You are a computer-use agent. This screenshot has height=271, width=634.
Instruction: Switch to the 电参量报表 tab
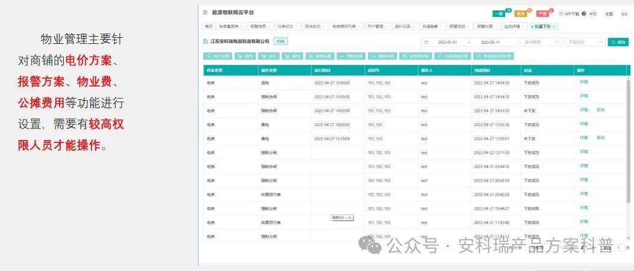point(231,26)
